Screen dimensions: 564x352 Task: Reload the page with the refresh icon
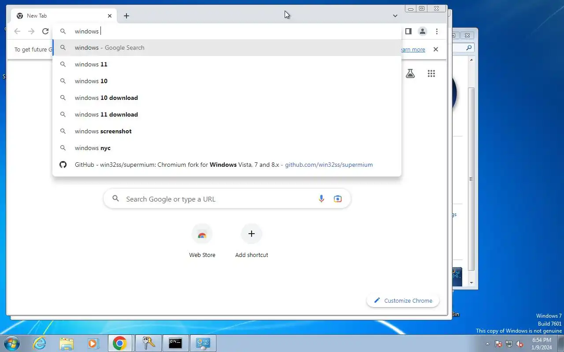(x=45, y=31)
